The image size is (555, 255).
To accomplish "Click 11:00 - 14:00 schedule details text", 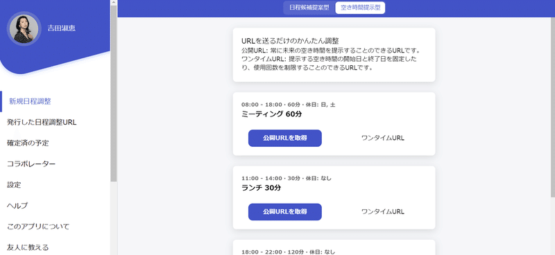I will click(287, 178).
